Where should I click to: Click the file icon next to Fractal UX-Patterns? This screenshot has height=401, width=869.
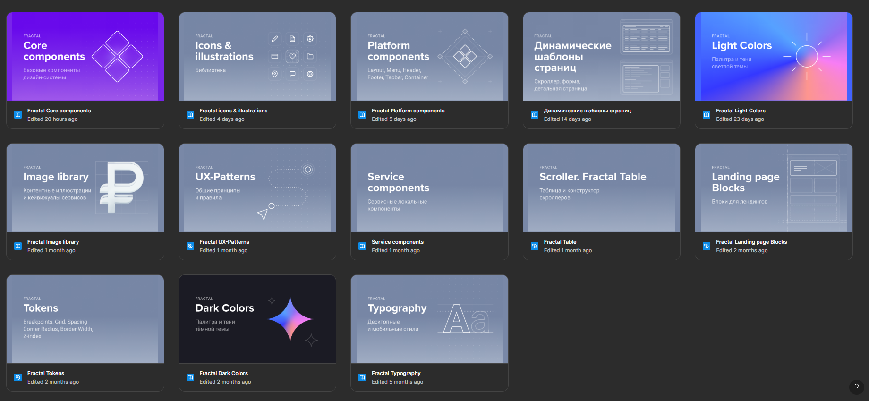click(x=190, y=246)
